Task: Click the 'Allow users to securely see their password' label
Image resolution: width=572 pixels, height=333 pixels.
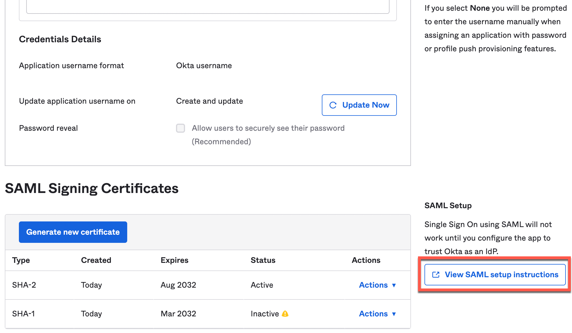Action: [268, 128]
